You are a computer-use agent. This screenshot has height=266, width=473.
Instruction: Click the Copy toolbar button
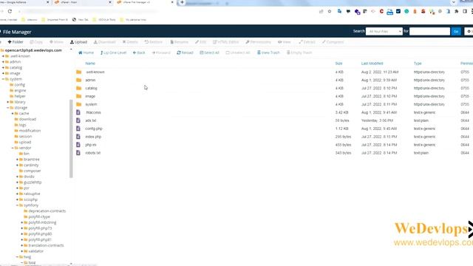36,42
